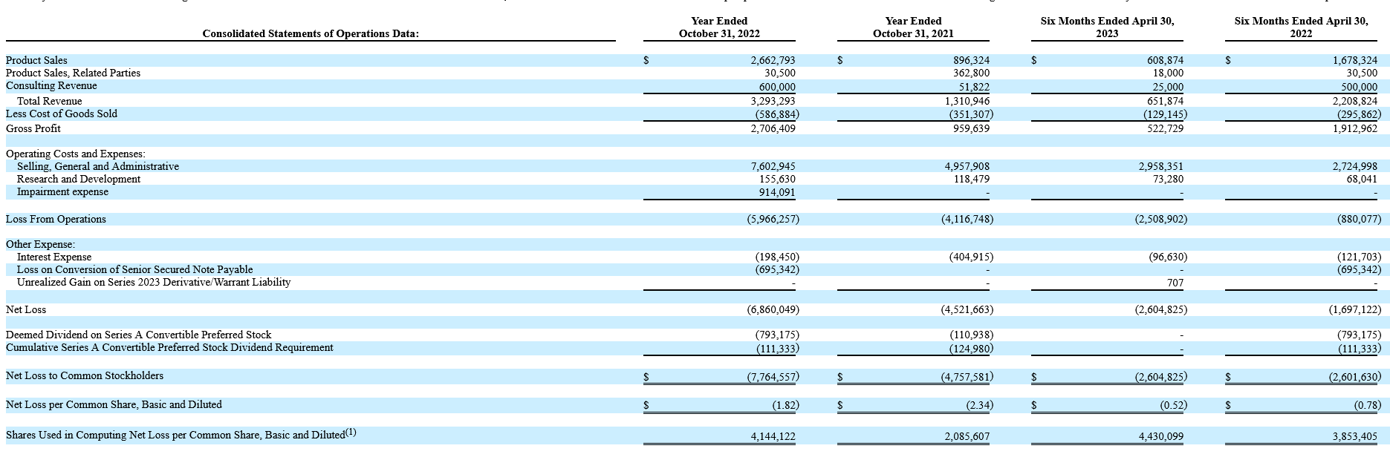
Task: Select the 'Selling, General and Administrative' label
Action: click(98, 166)
